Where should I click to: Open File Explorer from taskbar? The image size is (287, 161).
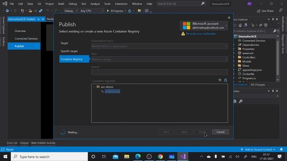coord(126,157)
